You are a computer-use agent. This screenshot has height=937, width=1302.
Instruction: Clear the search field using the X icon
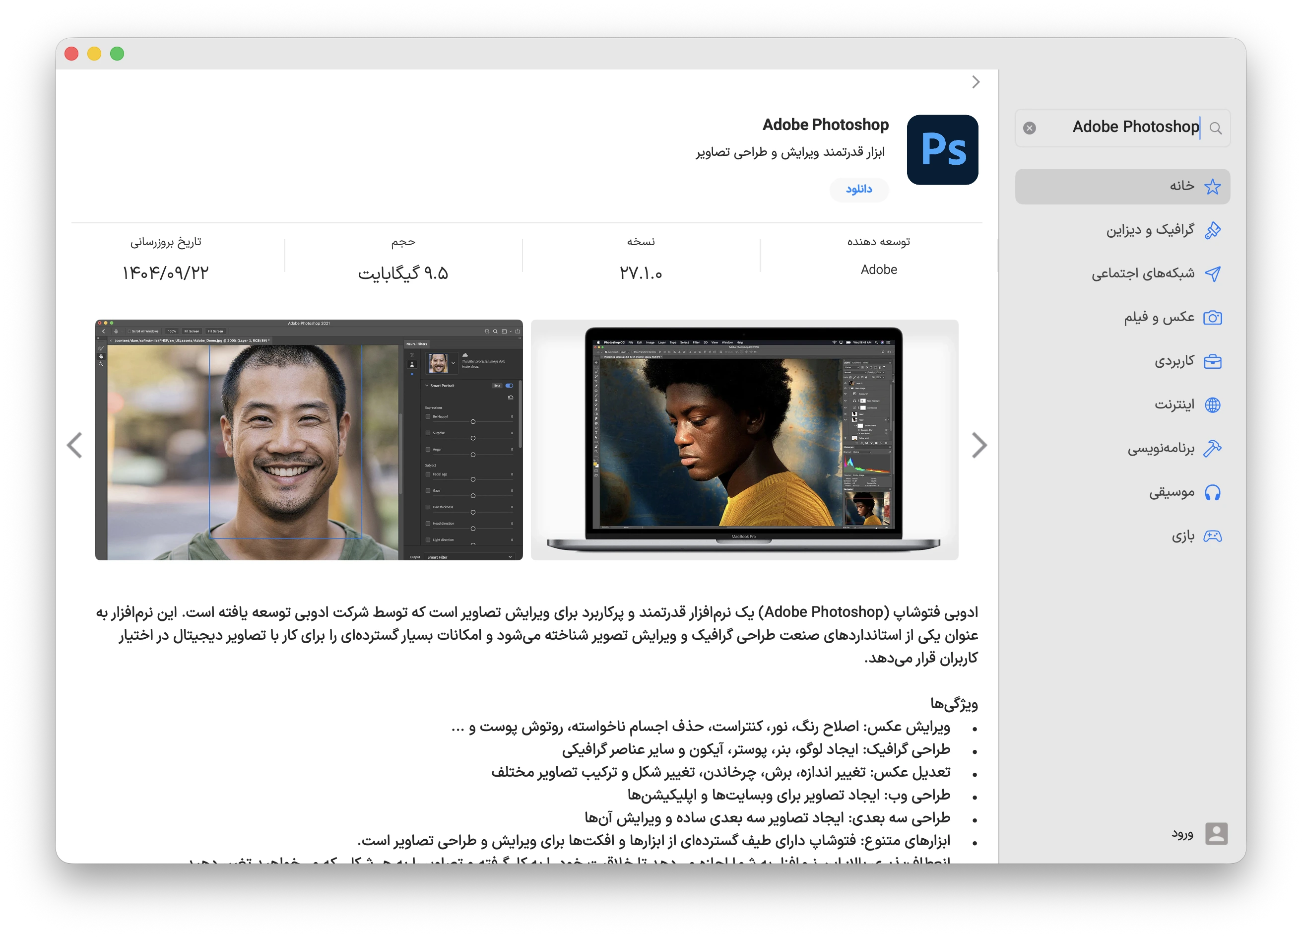tap(1030, 128)
